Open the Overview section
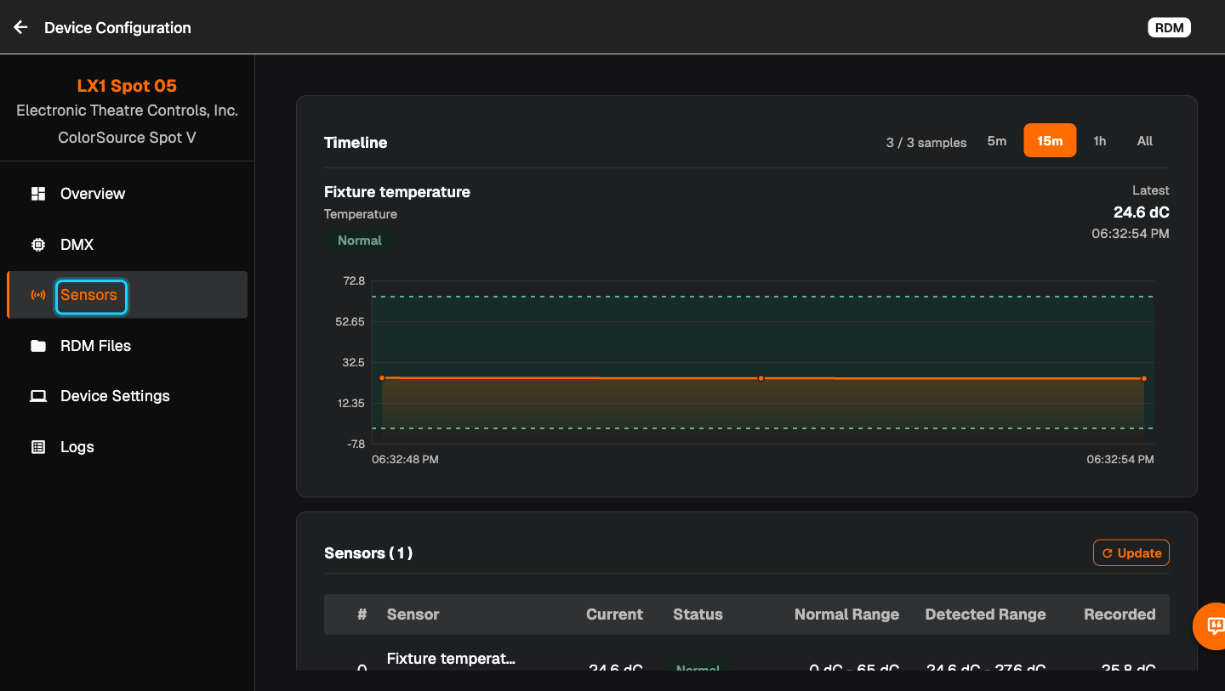 (x=127, y=194)
